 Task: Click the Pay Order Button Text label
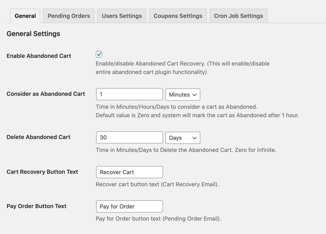pos(36,206)
